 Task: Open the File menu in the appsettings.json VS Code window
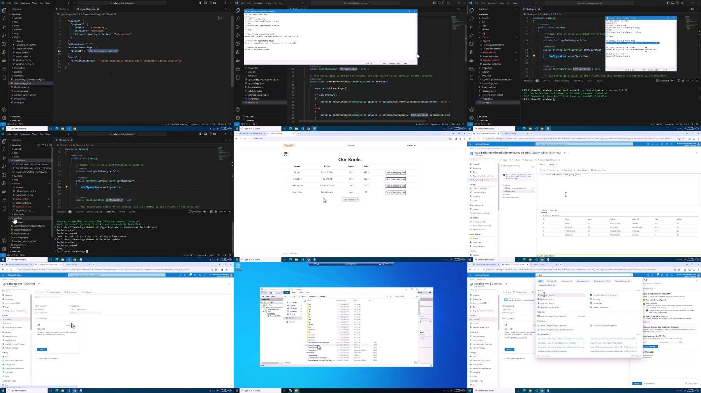9,3
